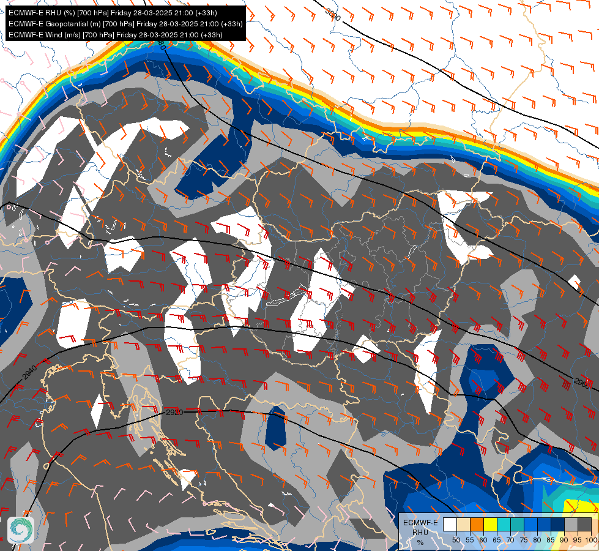Click the legend tick label 85
The height and width of the screenshot is (551, 599).
click(551, 540)
